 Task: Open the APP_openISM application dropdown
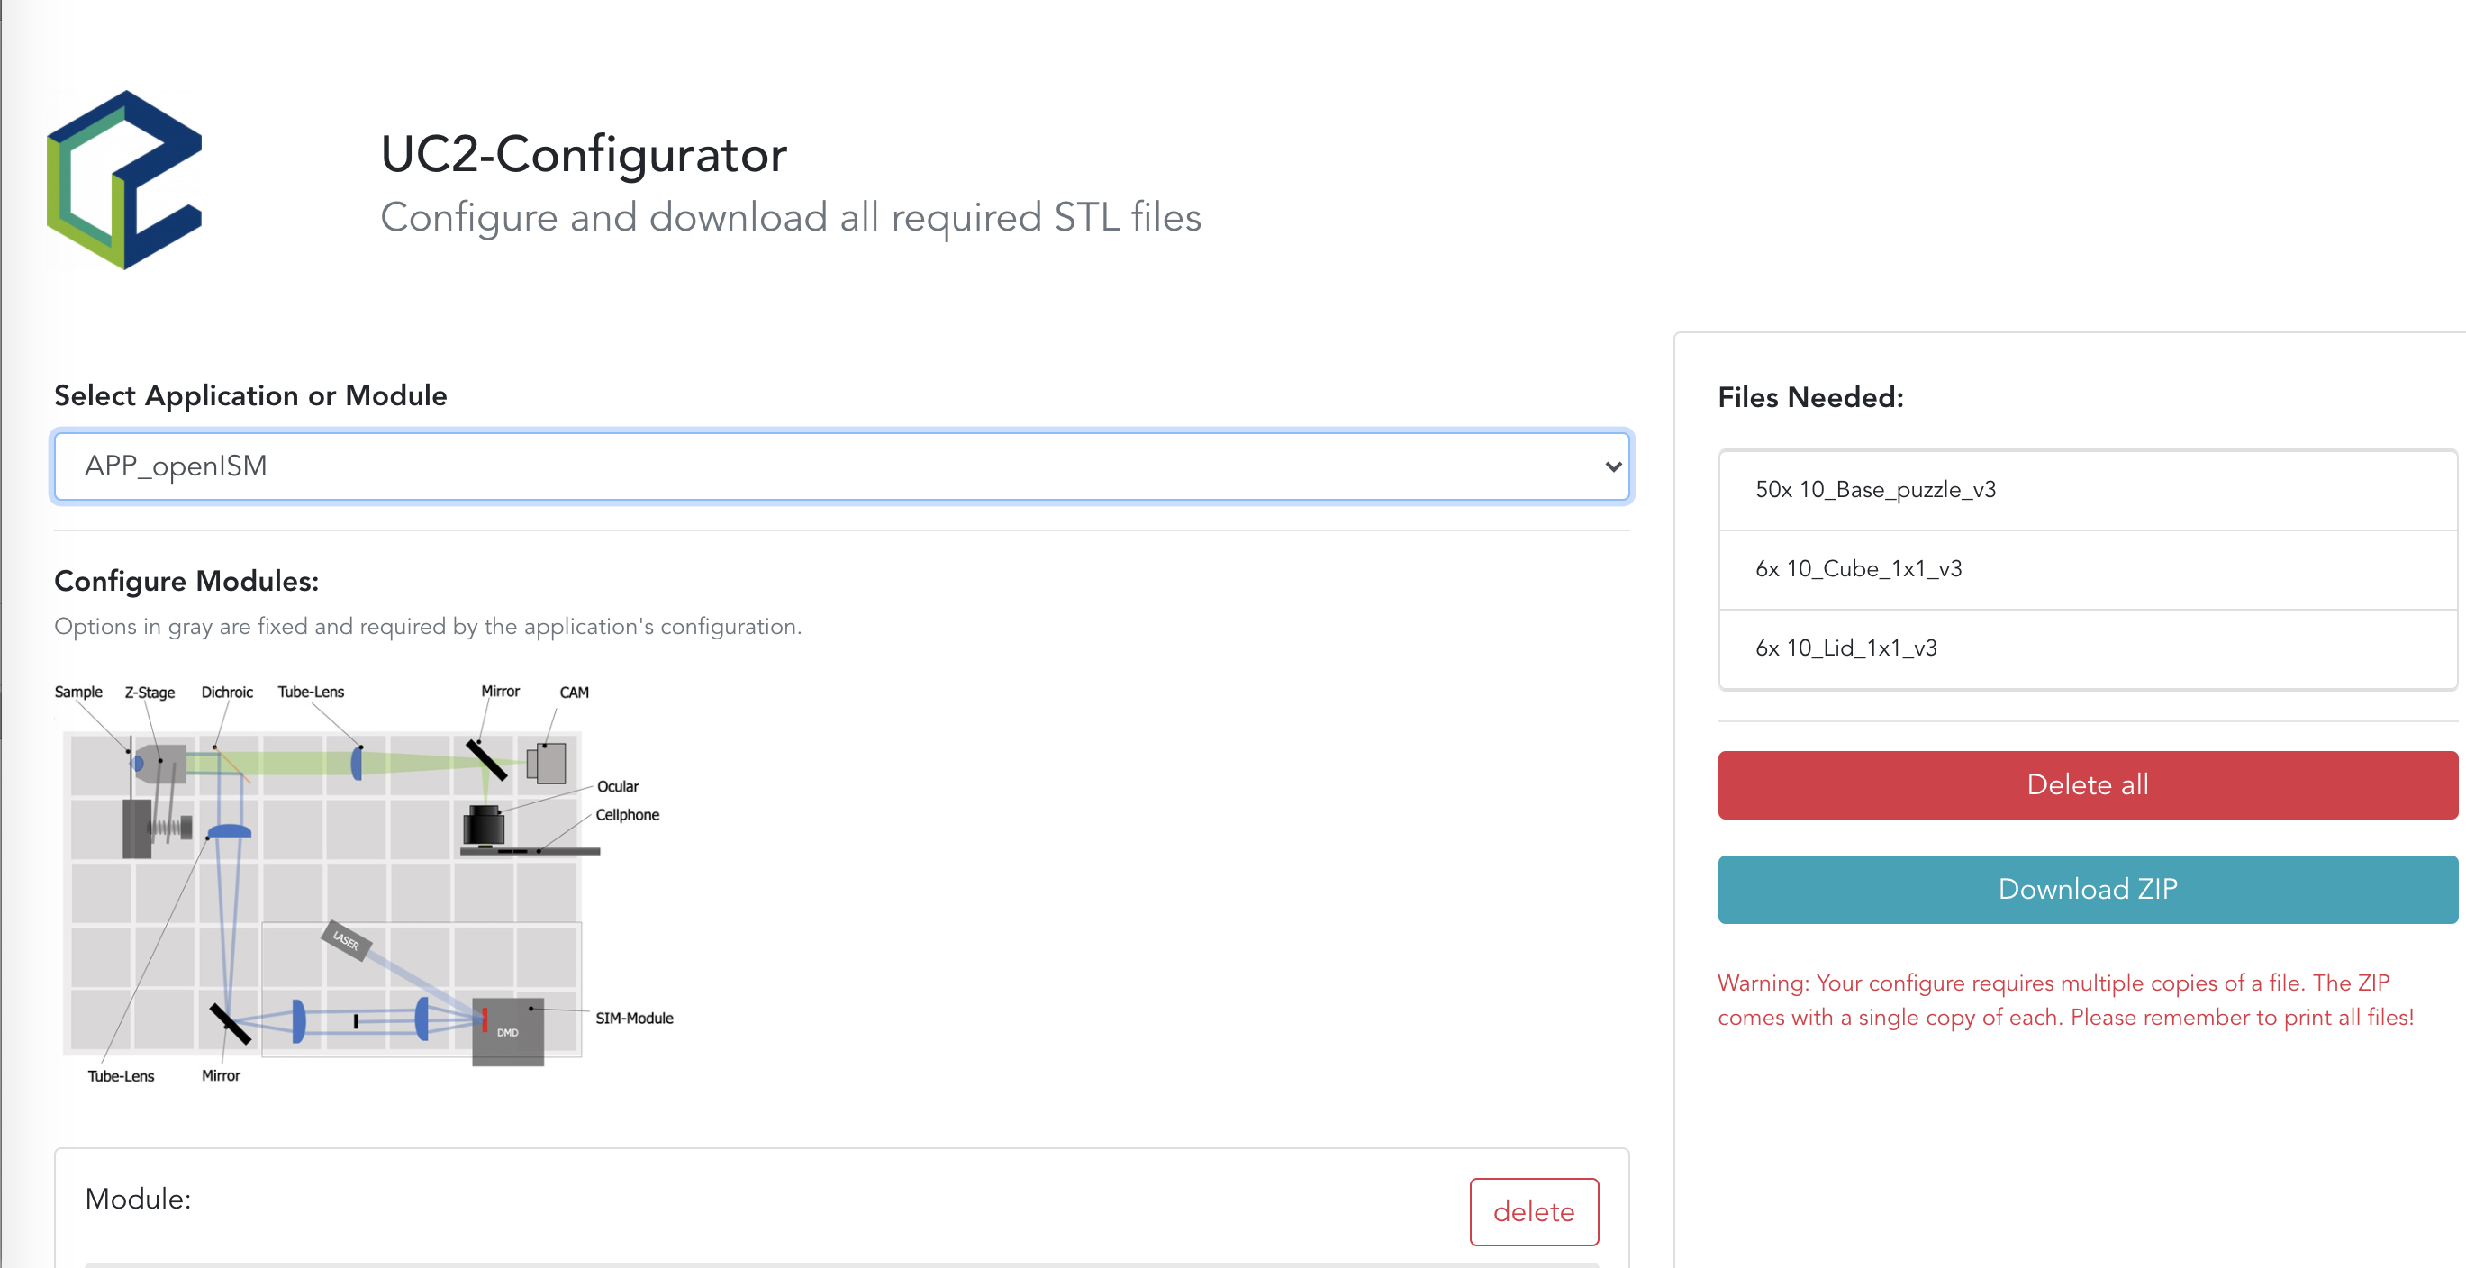[840, 466]
